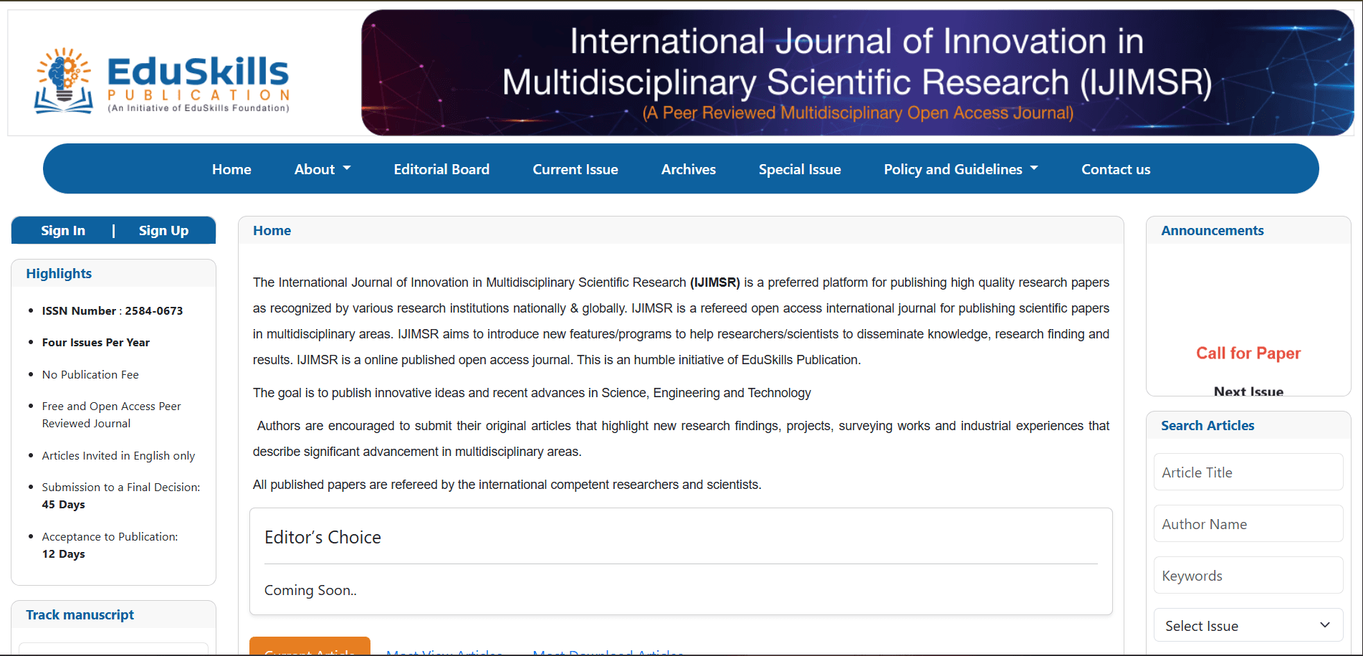The height and width of the screenshot is (656, 1363).
Task: Click the Sign Up button
Action: (x=163, y=230)
